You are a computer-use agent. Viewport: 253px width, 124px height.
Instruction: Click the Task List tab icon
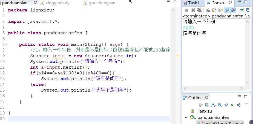[185, 3]
